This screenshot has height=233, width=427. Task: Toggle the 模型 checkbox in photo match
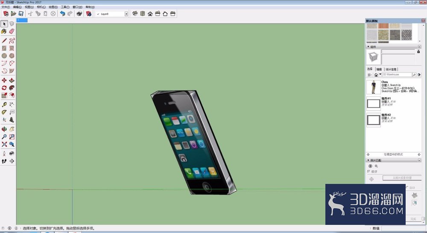369,172
